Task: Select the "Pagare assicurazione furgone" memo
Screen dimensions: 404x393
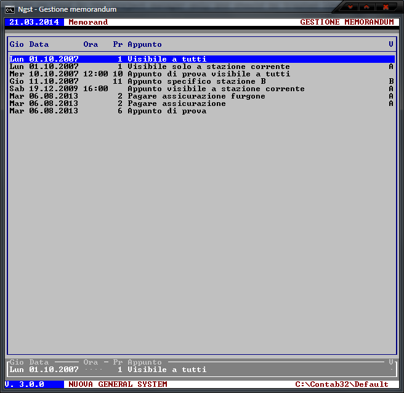Action: 196,96
